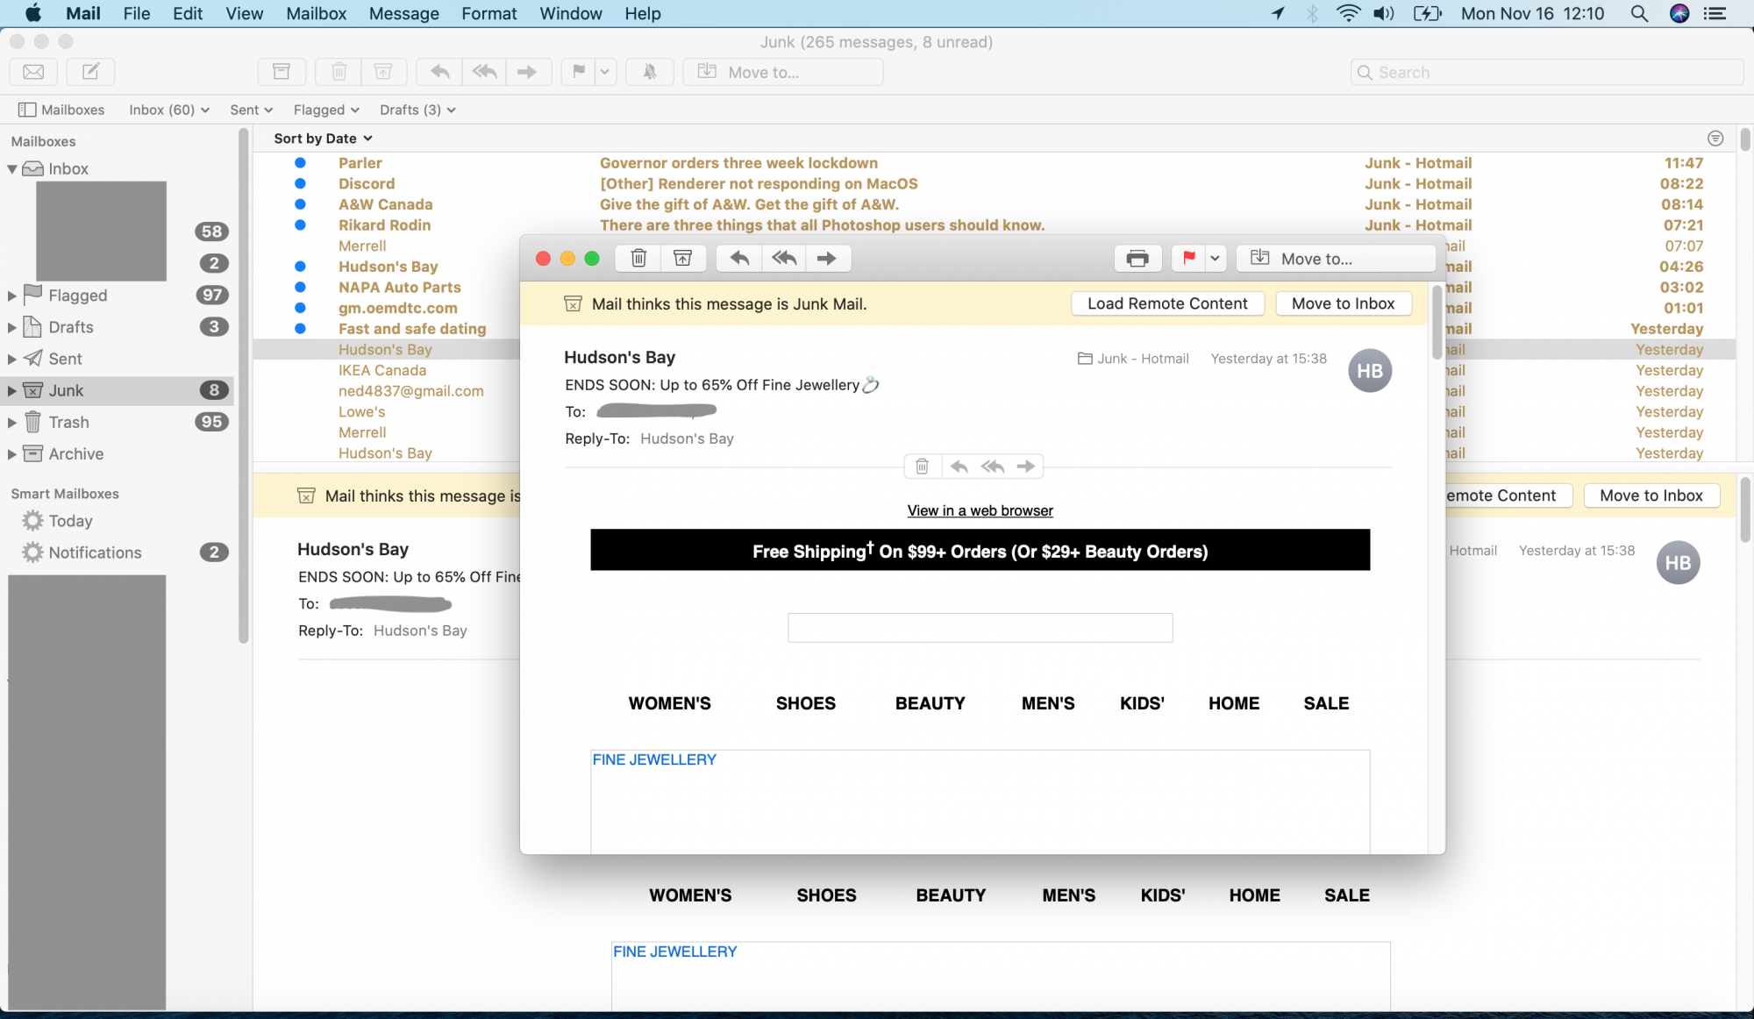Image resolution: width=1754 pixels, height=1019 pixels.
Task: Select the Junk mailbox in sidebar
Action: pyautogui.click(x=118, y=390)
